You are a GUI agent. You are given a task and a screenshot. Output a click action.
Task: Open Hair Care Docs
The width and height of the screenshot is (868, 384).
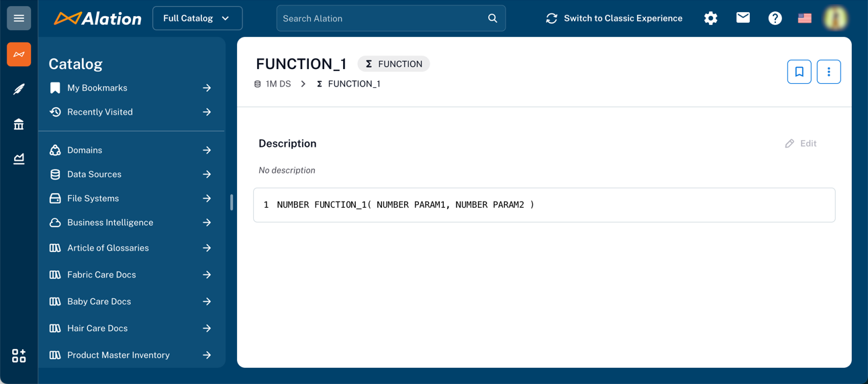97,328
